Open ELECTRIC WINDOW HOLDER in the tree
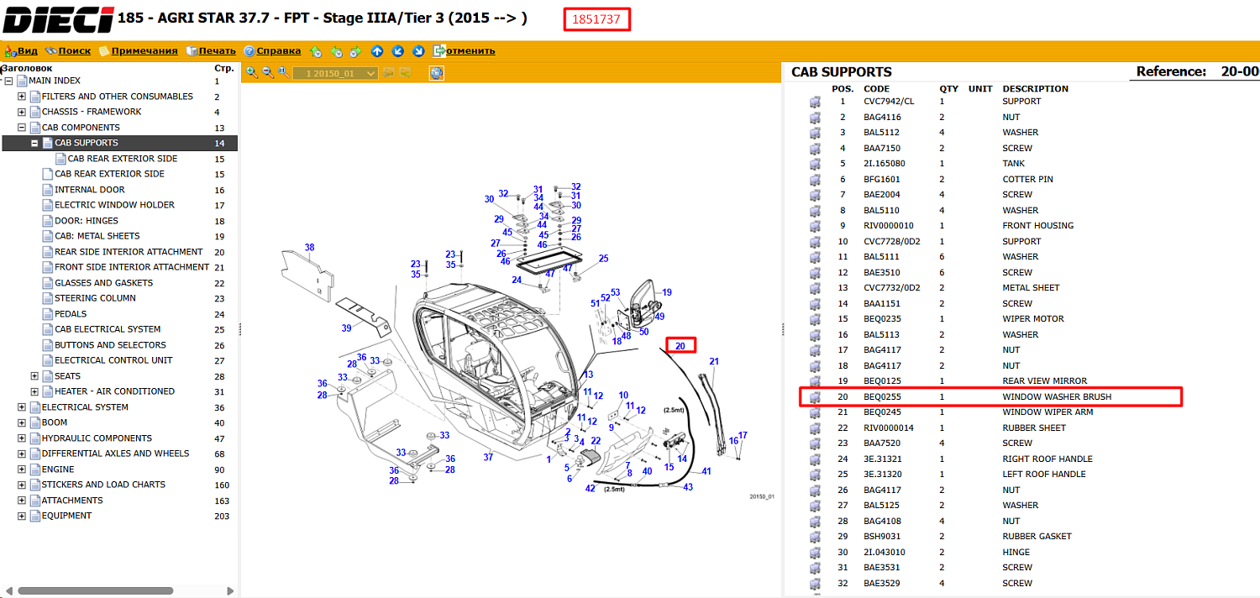Image resolution: width=1260 pixels, height=598 pixels. tap(115, 205)
